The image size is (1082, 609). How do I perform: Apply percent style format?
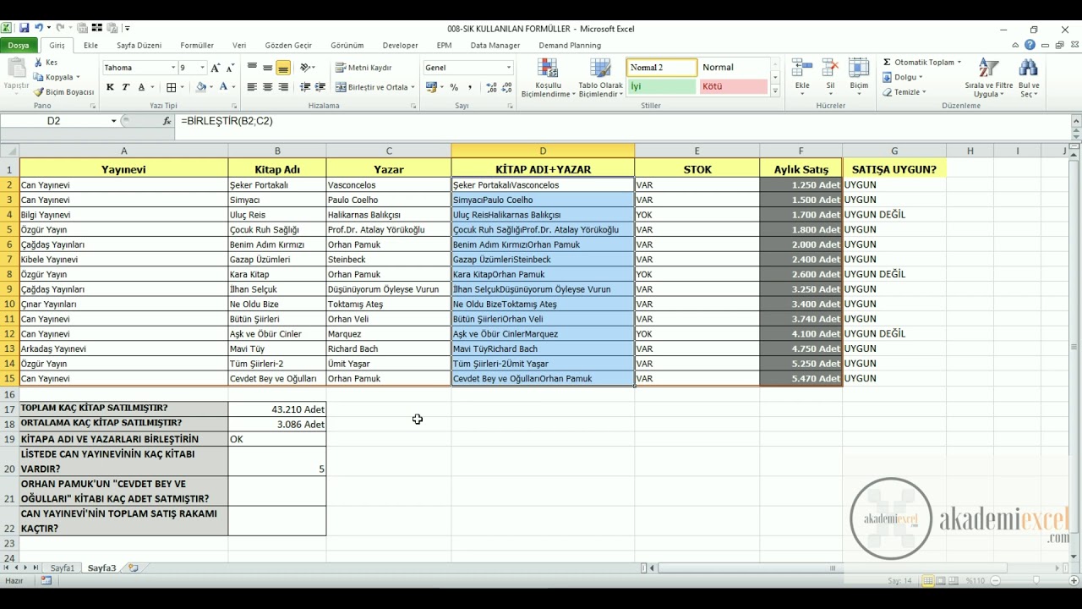click(455, 87)
